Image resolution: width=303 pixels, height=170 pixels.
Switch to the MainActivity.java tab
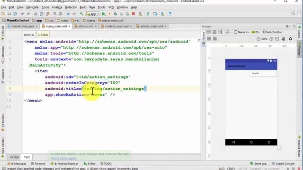[x=22, y=26]
